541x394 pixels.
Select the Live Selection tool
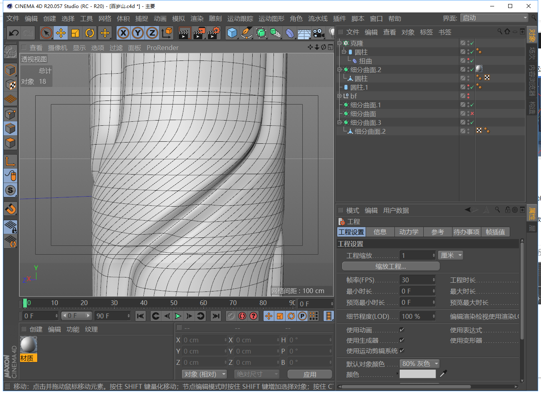(46, 33)
